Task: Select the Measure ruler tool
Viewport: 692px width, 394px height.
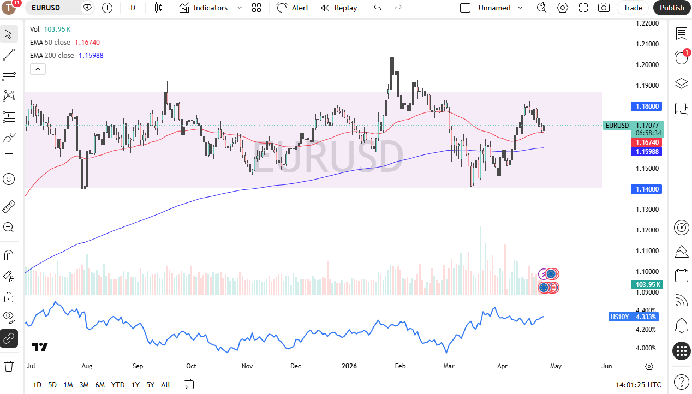Action: (9, 206)
